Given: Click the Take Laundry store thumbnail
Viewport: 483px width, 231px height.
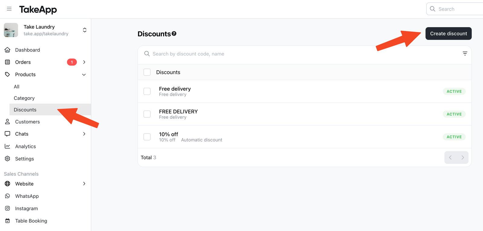Looking at the screenshot, I should 11,30.
